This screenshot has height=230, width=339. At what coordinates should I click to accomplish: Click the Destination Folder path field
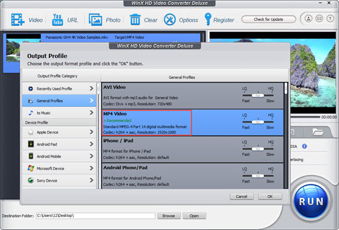[96, 216]
